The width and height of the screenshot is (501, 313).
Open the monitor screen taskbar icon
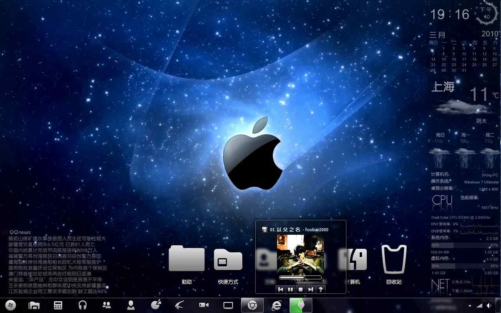coord(228,305)
